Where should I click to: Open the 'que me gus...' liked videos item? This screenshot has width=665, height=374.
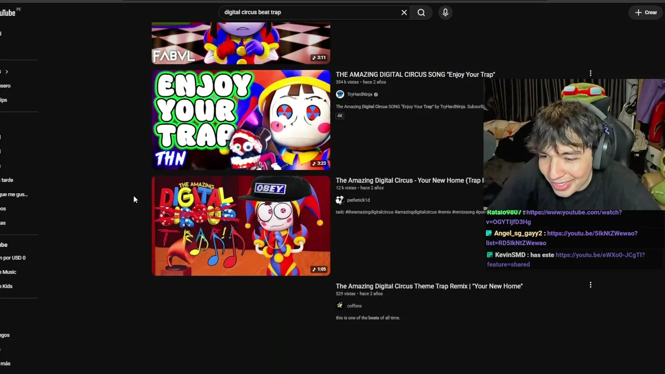pos(14,194)
